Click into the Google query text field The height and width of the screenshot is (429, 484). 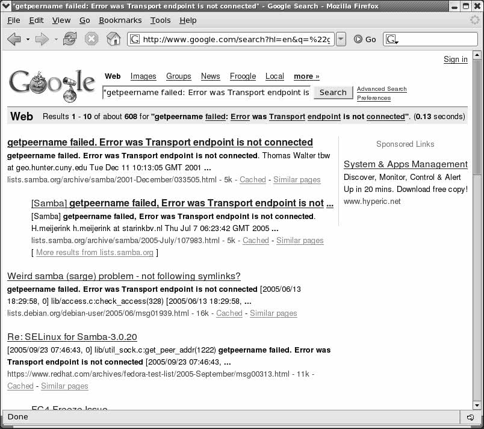[x=206, y=93]
